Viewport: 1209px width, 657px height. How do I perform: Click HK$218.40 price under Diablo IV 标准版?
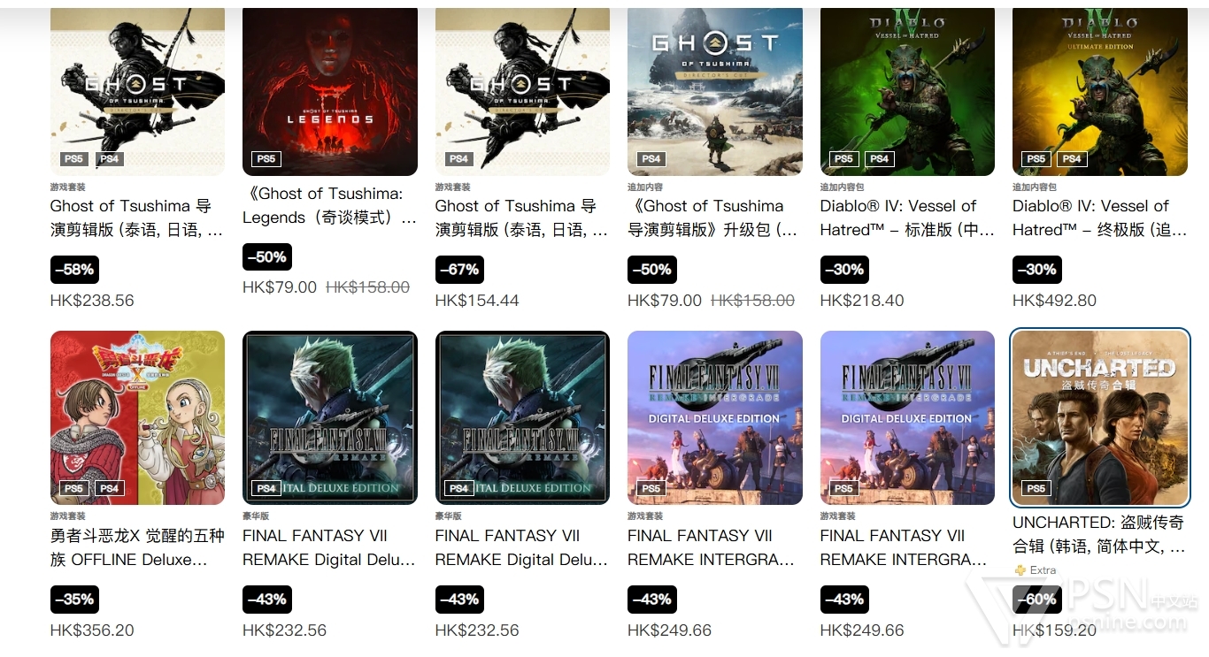click(x=862, y=301)
